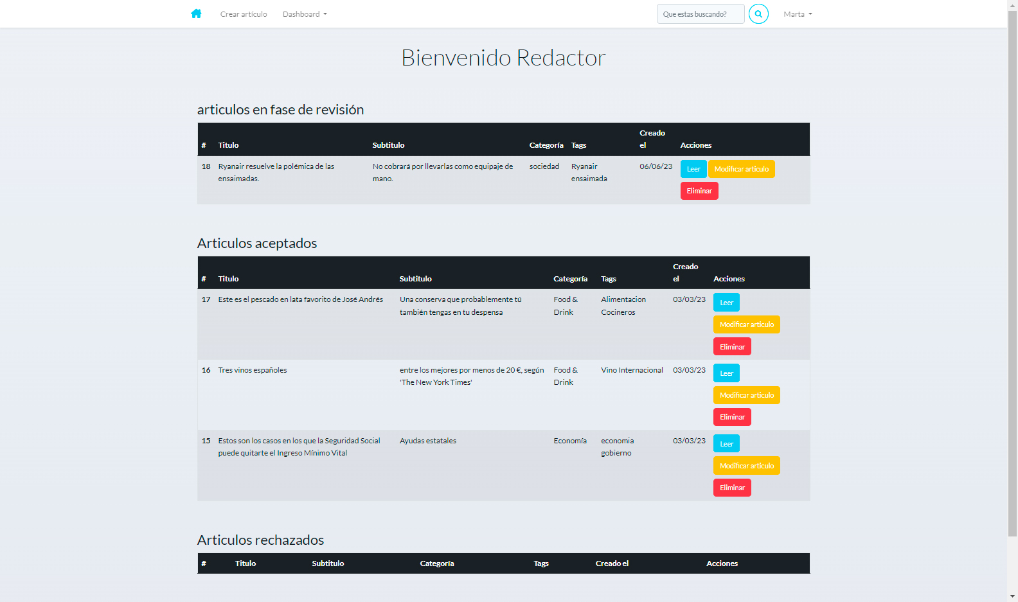Read the Ryanair ensaimadas article
This screenshot has height=602, width=1018.
tap(693, 169)
